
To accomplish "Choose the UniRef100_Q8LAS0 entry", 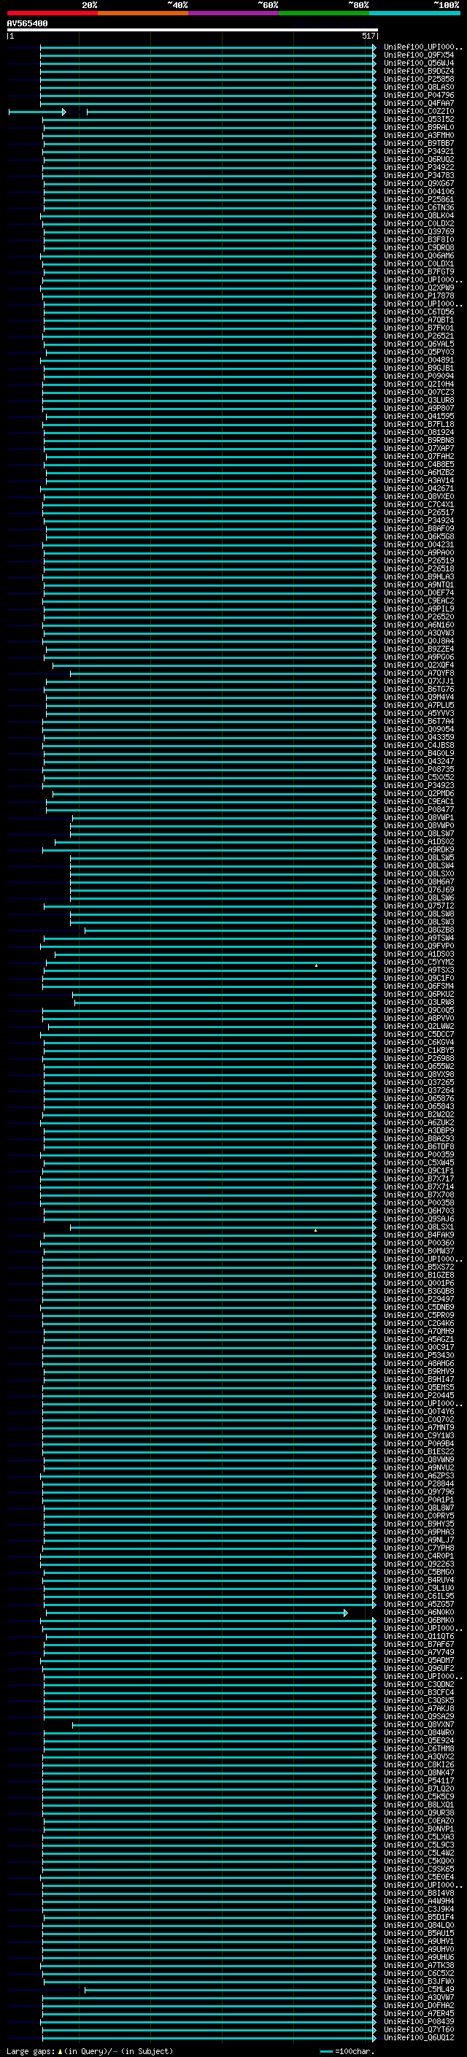I will [x=418, y=87].
